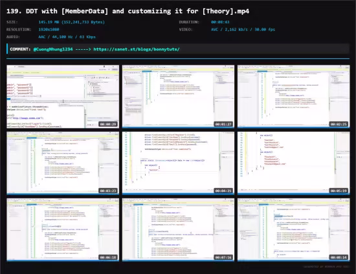Click the file size value 145.19 MB
The image size is (356, 274).
coord(71,22)
